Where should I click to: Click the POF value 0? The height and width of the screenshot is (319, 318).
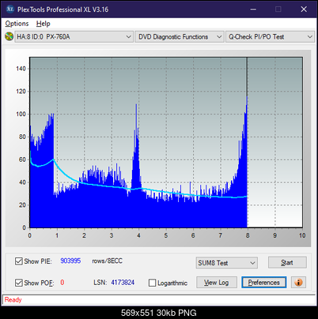pyautogui.click(x=62, y=283)
